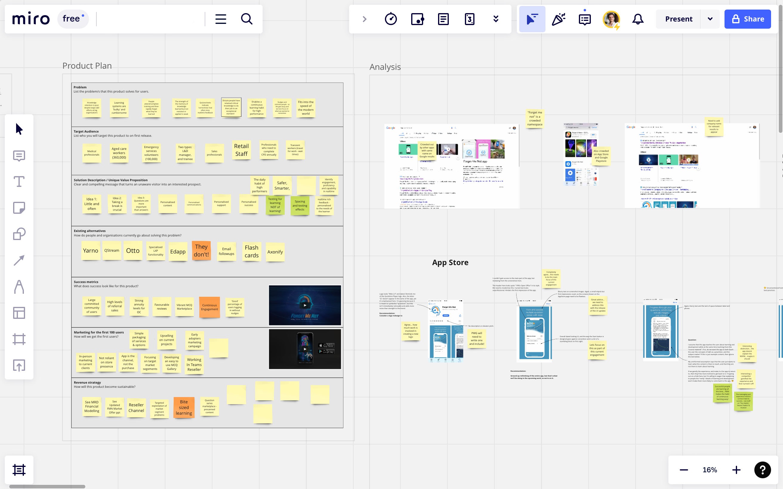This screenshot has height=489, width=783.
Task: Expand more apps double-chevron
Action: [496, 19]
